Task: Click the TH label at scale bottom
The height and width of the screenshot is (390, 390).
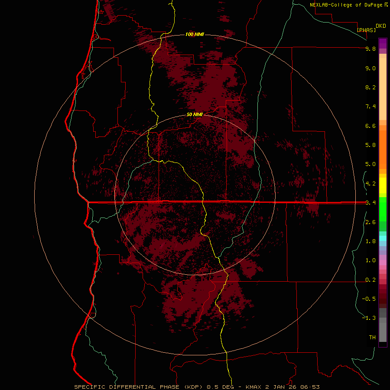Action: click(372, 338)
